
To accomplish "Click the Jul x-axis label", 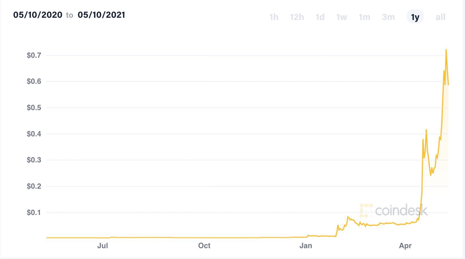I will (103, 246).
